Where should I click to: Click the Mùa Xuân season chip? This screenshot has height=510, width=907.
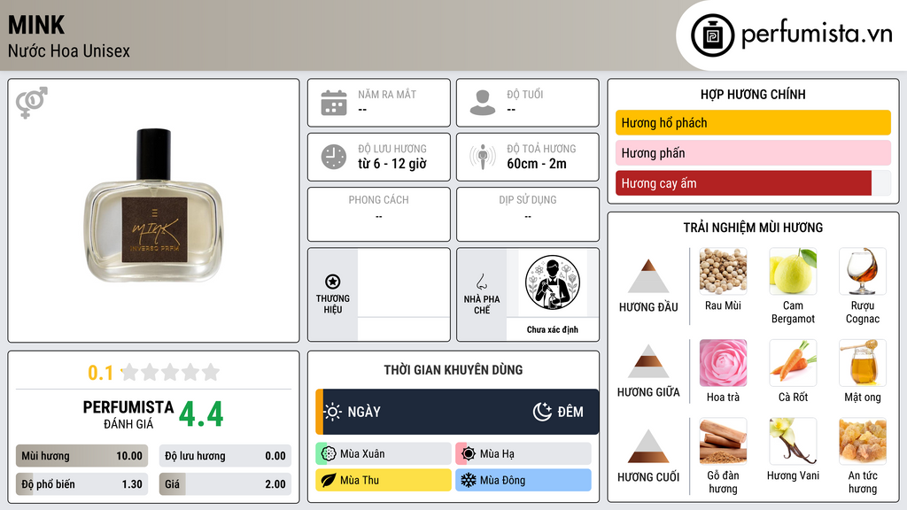[384, 453]
